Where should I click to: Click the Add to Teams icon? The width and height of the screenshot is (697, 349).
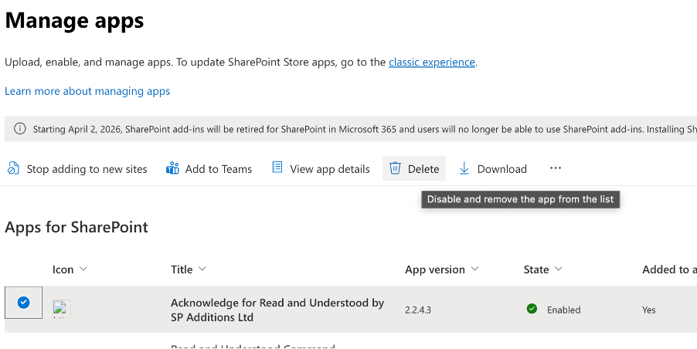coord(172,168)
